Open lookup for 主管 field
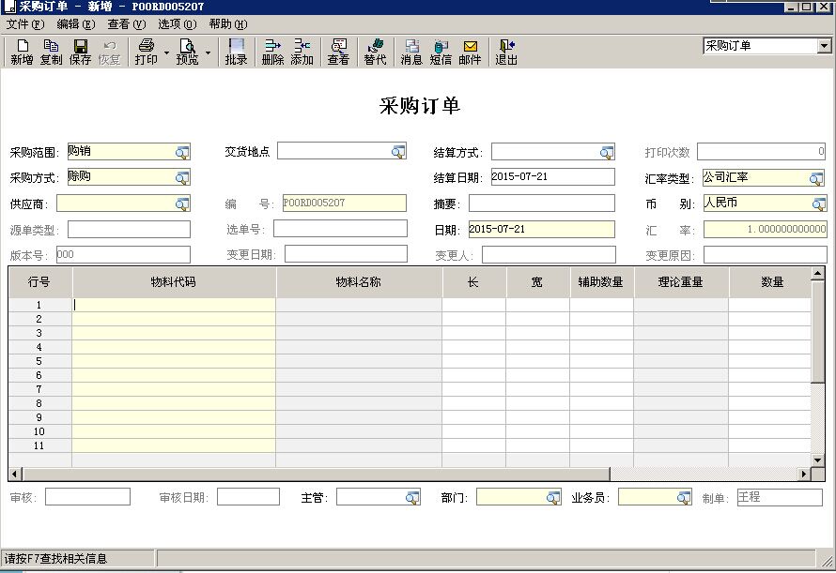The height and width of the screenshot is (573, 836). pos(412,497)
